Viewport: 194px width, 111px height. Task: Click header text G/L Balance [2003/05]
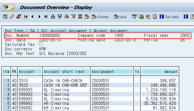[x=63, y=54]
